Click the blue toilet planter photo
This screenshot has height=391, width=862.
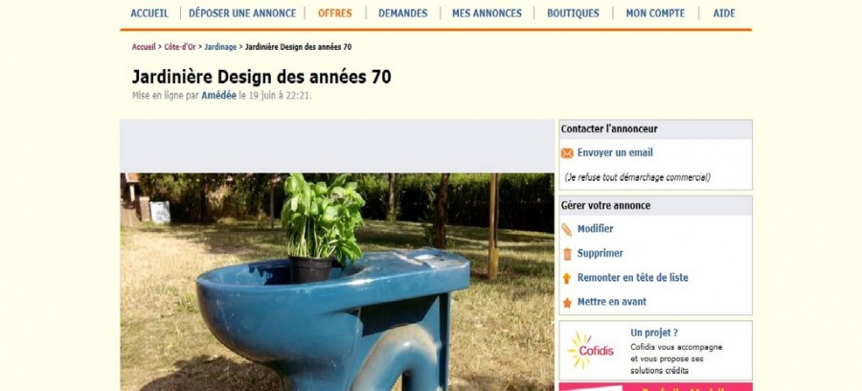click(x=337, y=282)
